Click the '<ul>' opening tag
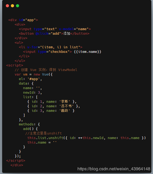 click(19, 43)
